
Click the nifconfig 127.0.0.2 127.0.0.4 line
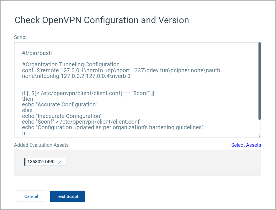click(77, 76)
